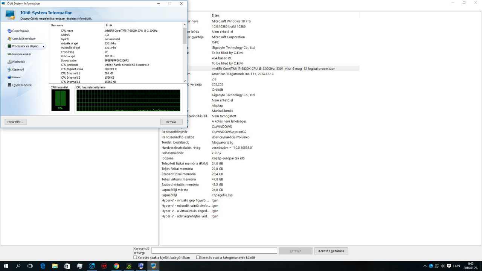Image resolution: width=482 pixels, height=271 pixels.
Task: Open the Action Center notifications icon
Action: point(448,266)
